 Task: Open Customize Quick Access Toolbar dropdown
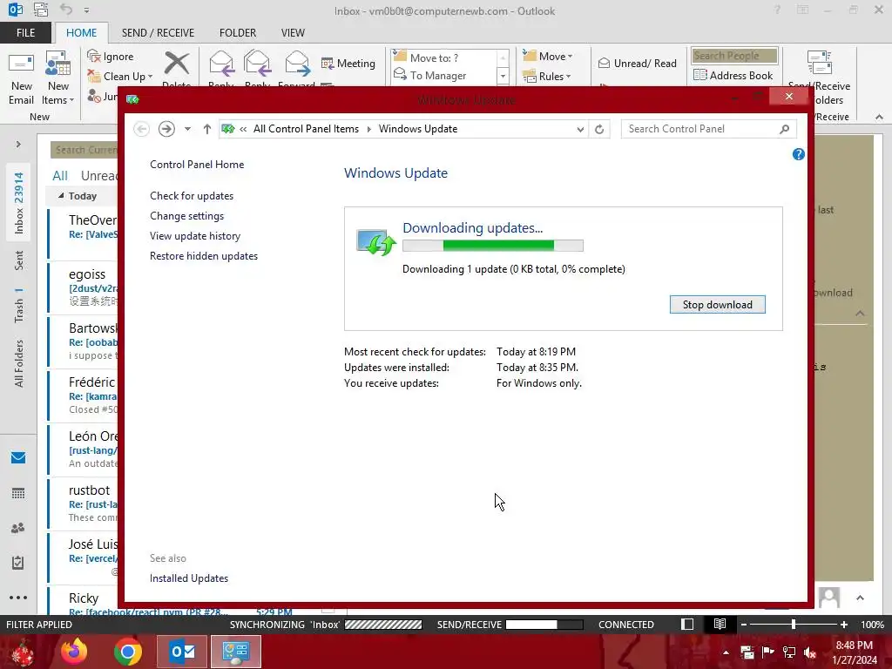pyautogui.click(x=86, y=10)
